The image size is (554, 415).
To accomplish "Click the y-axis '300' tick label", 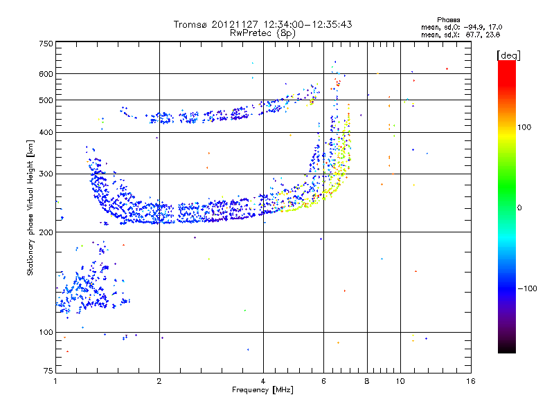I will (46, 174).
